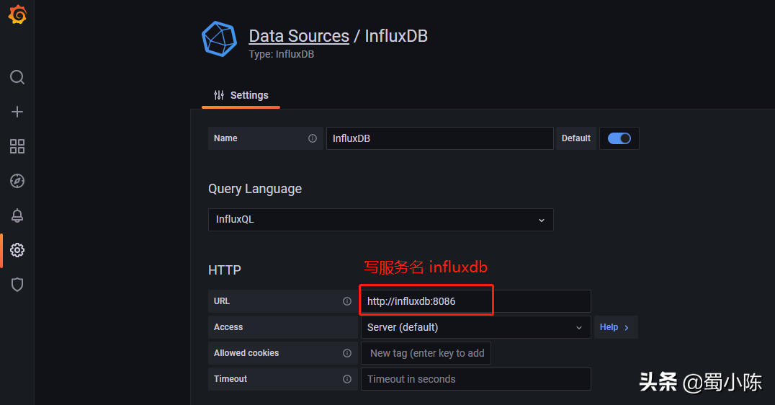Screen dimensions: 775x405
Task: Click the Access field label
Action: 228,327
